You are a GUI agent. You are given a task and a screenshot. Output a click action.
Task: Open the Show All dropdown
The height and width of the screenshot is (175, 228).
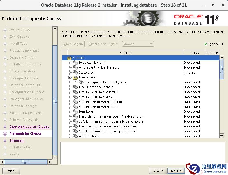pos(138,44)
